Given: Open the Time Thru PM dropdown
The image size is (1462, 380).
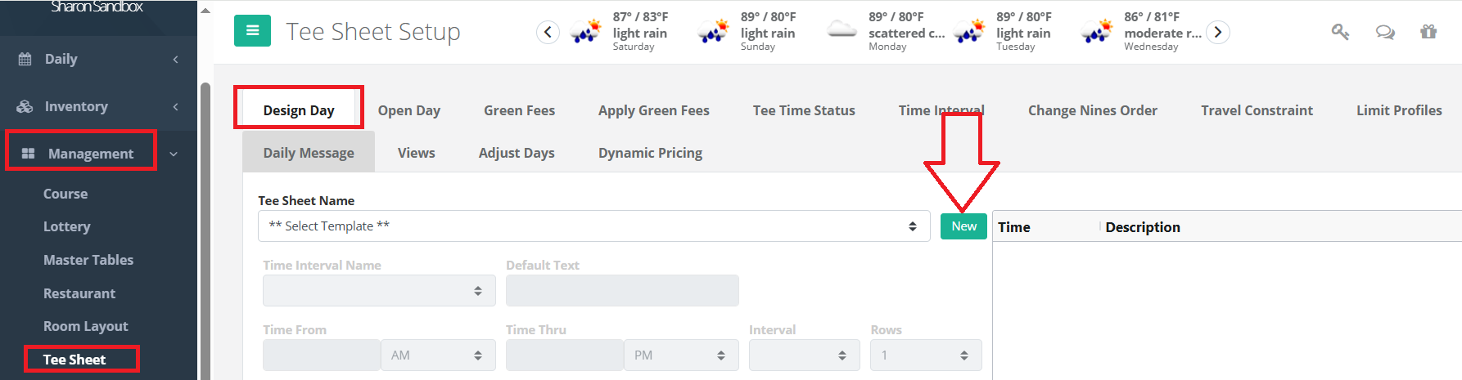Looking at the screenshot, I should pos(680,355).
